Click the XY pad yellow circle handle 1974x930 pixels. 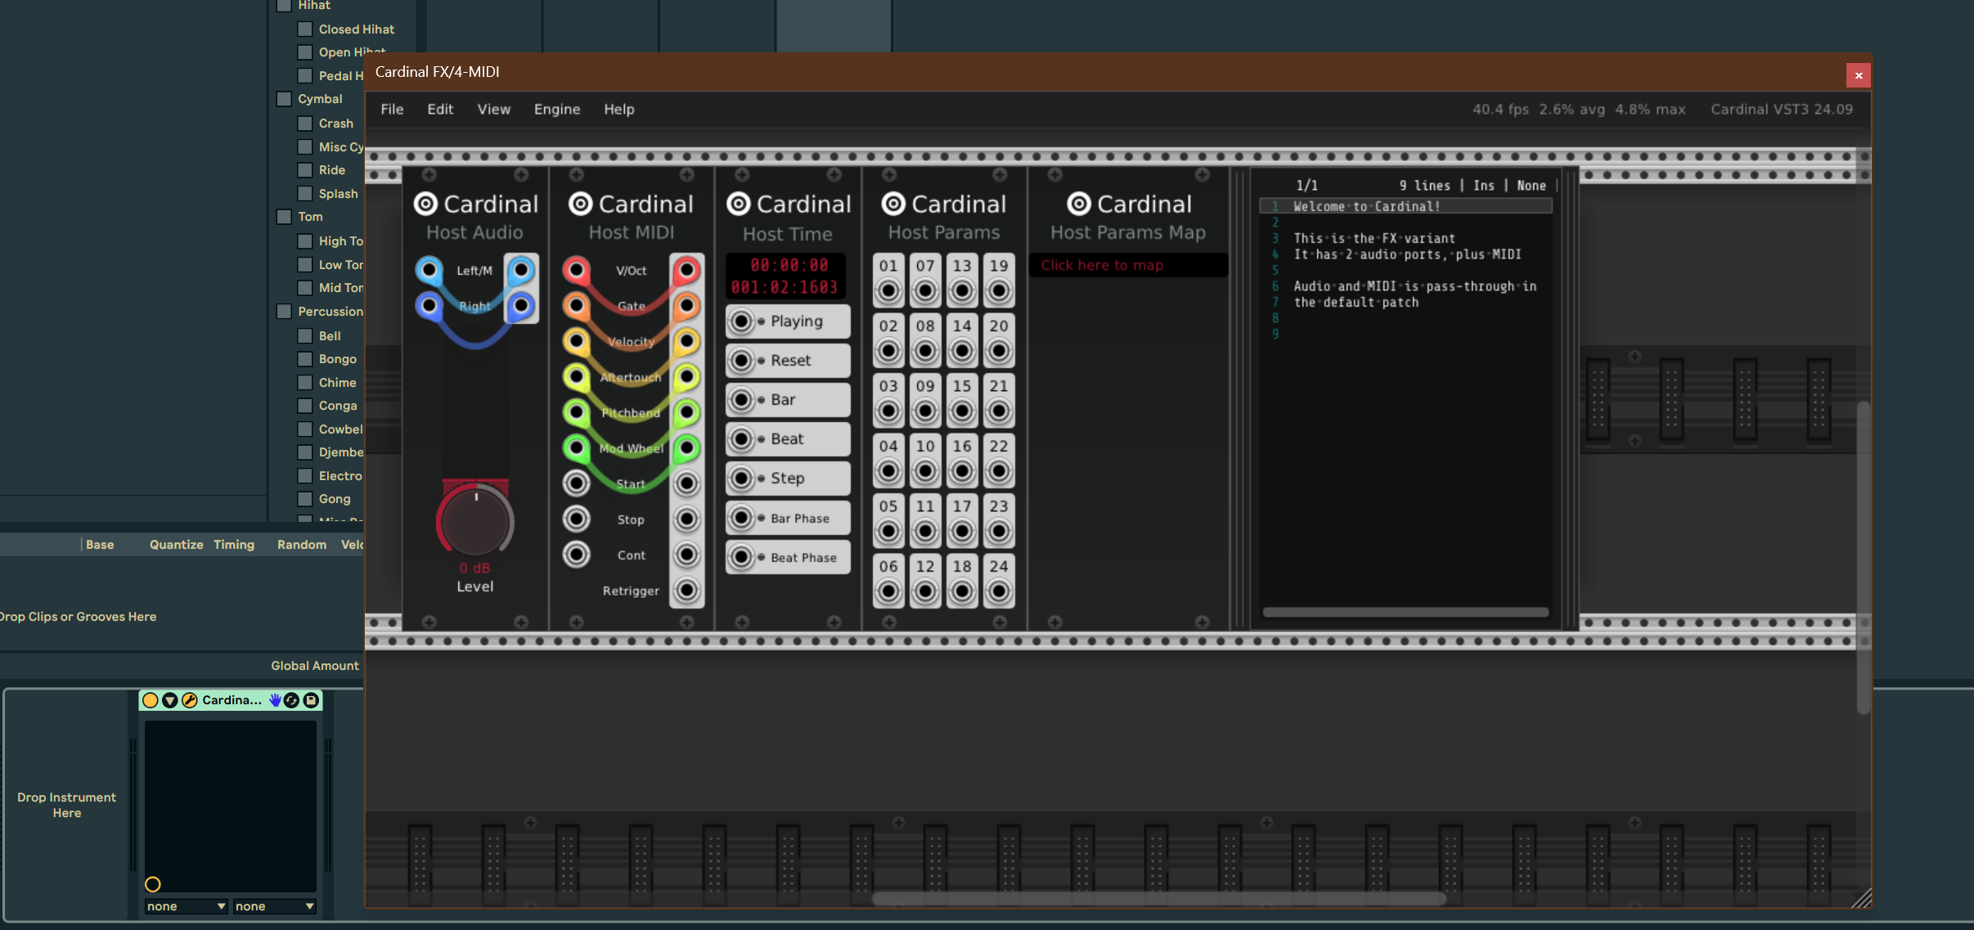tap(153, 884)
